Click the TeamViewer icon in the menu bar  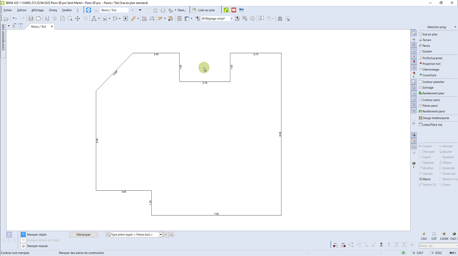89,10
